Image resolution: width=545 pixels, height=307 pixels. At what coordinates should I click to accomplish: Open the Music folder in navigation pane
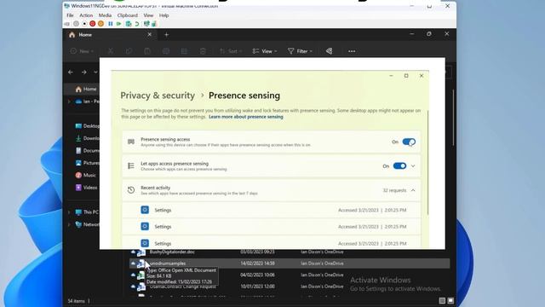(85, 175)
